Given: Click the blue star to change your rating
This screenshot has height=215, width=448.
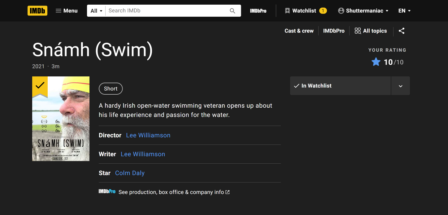Looking at the screenshot, I should click(376, 62).
